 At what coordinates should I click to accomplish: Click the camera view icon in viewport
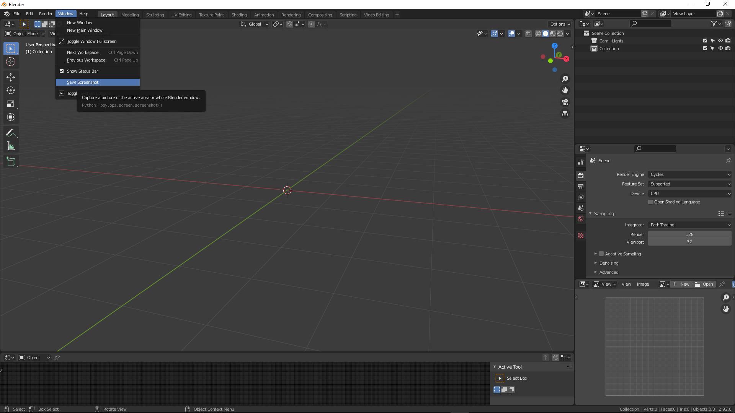click(565, 102)
